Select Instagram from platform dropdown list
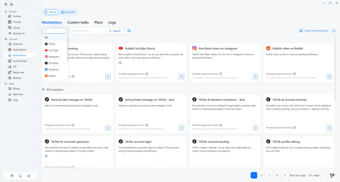This screenshot has width=340, height=182. pyautogui.click(x=54, y=57)
